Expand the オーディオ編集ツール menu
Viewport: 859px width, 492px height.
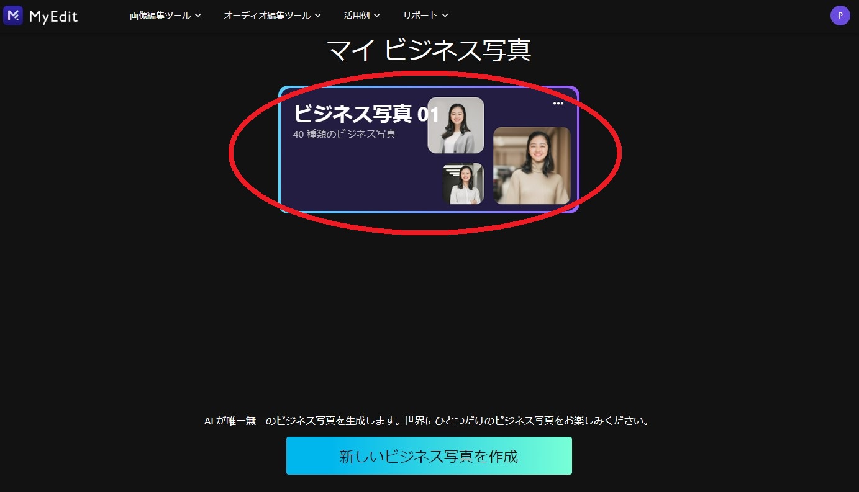coord(272,16)
